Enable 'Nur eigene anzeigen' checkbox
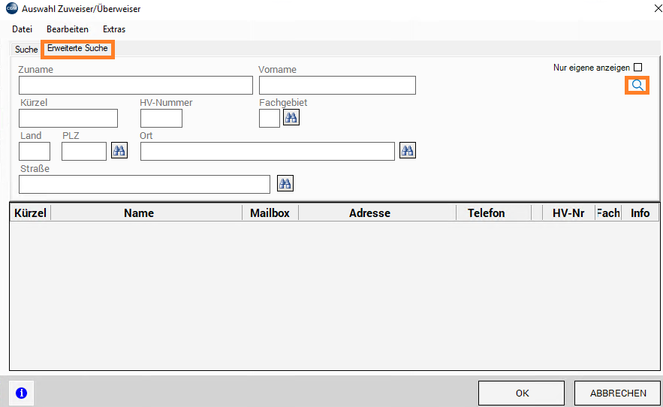The image size is (663, 407). 638,68
